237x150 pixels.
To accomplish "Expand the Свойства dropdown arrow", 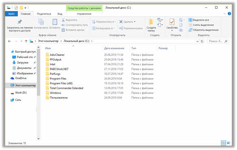I will [x=172, y=31].
